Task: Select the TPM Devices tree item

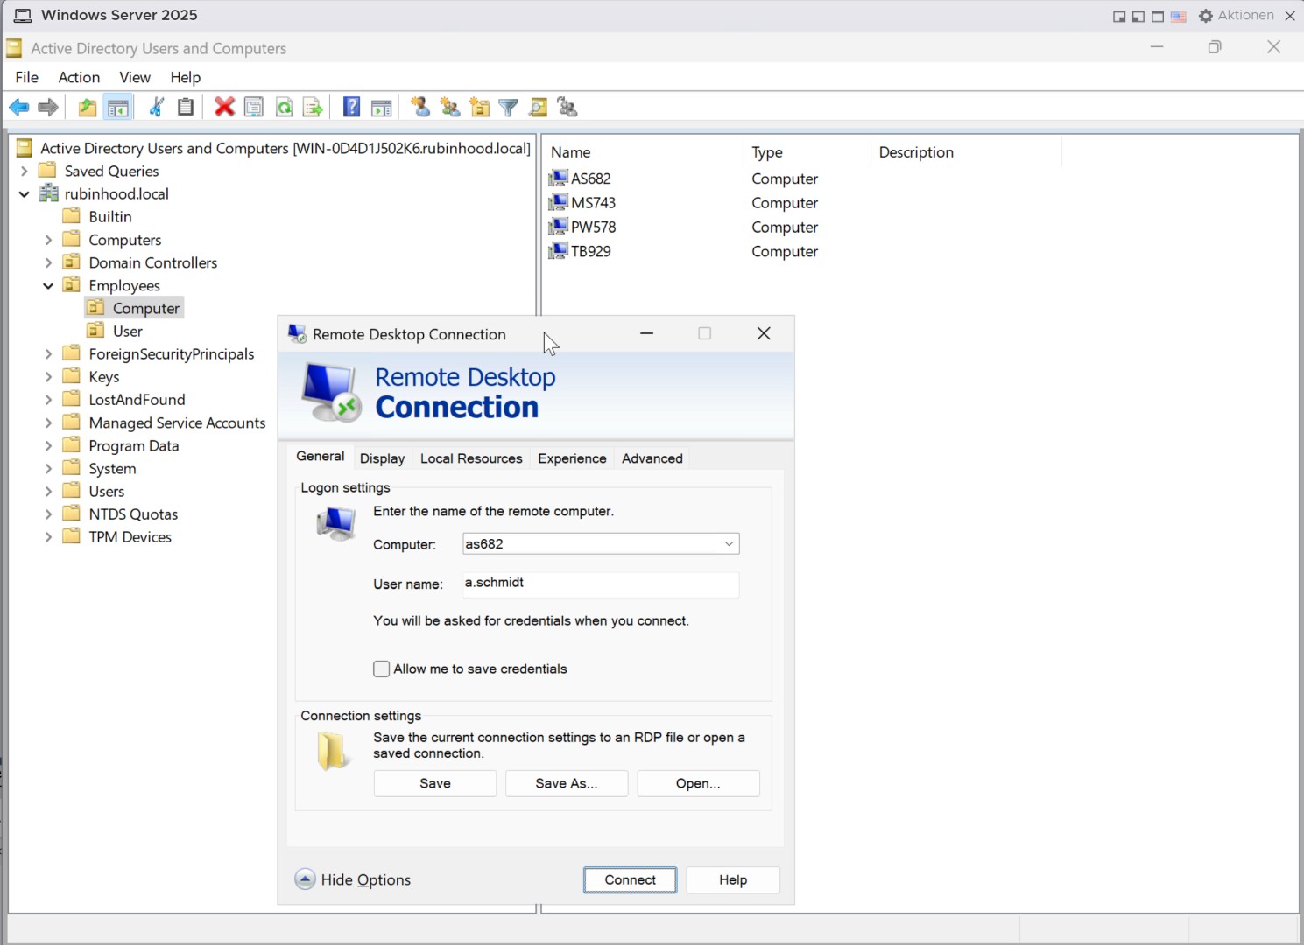Action: [130, 536]
